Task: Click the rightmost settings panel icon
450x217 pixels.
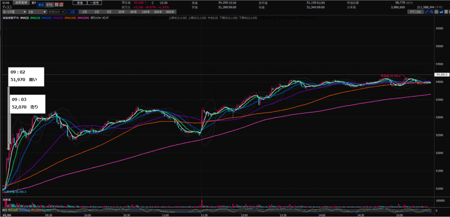Action: (x=446, y=12)
